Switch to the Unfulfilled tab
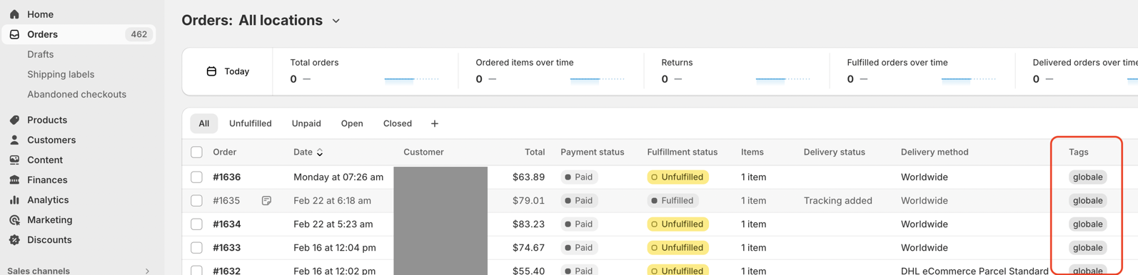The height and width of the screenshot is (275, 1138). [x=250, y=123]
